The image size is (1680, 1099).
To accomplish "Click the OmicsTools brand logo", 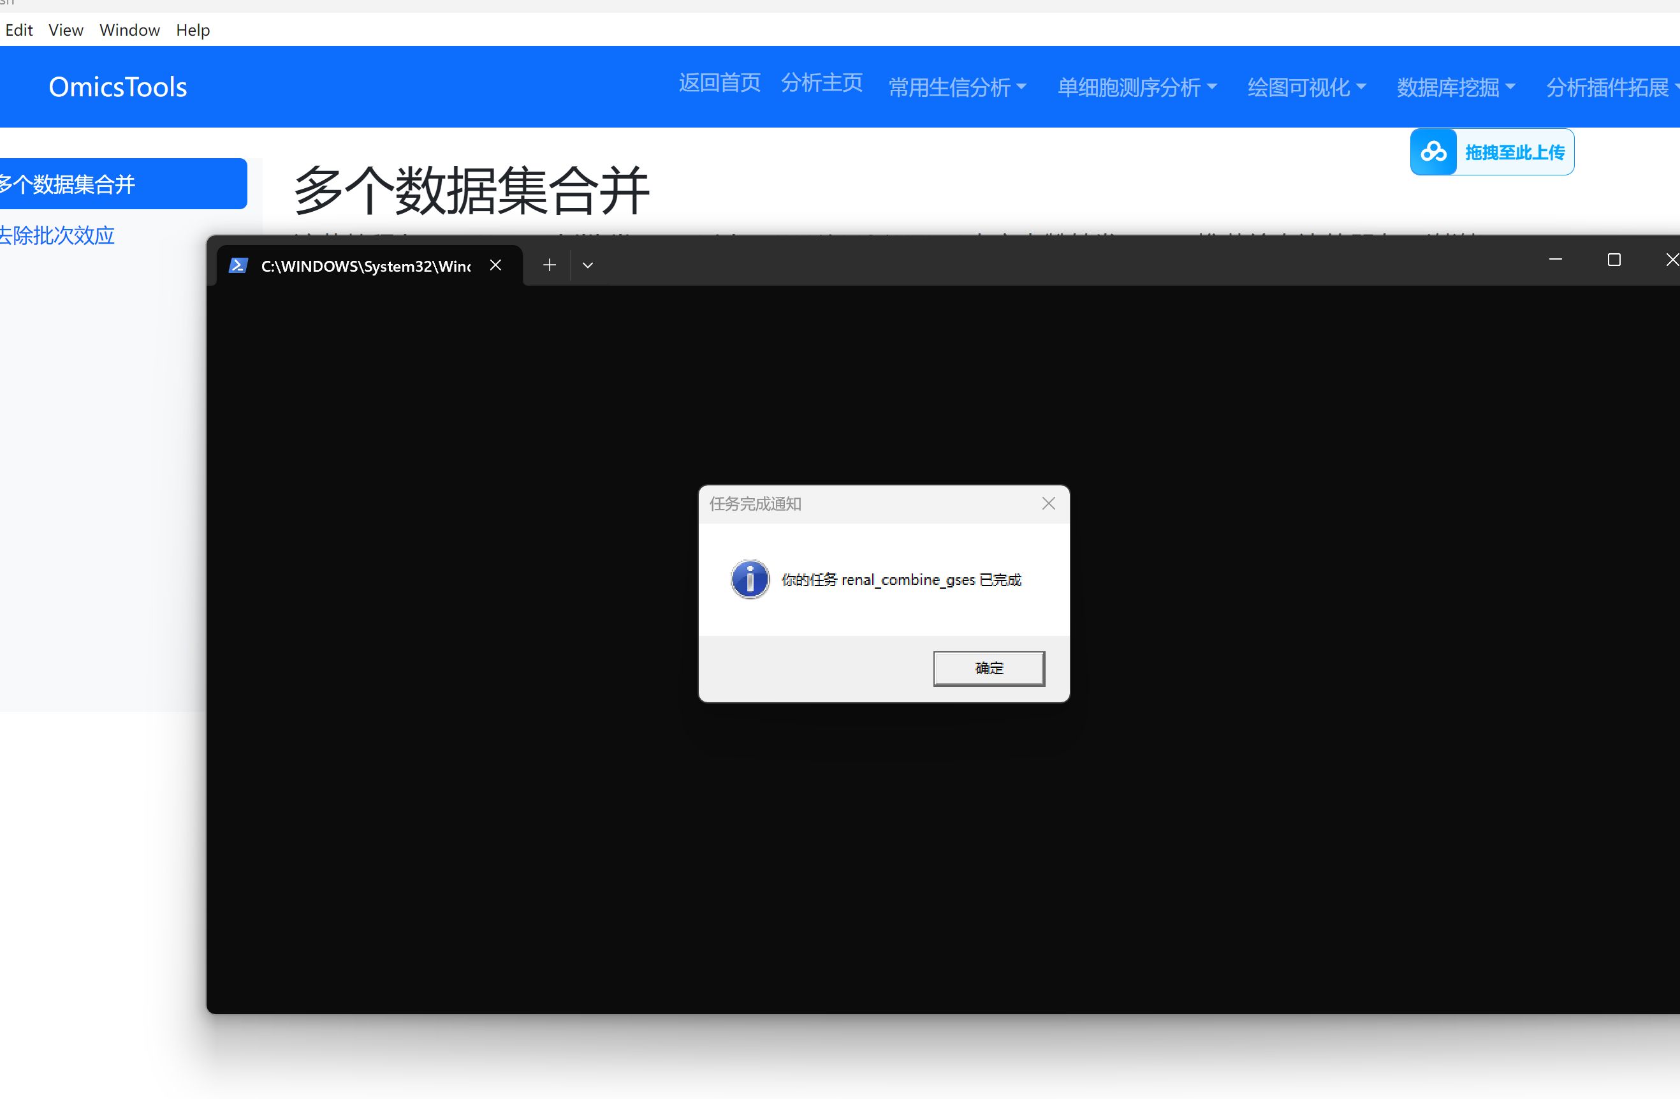I will tap(118, 87).
